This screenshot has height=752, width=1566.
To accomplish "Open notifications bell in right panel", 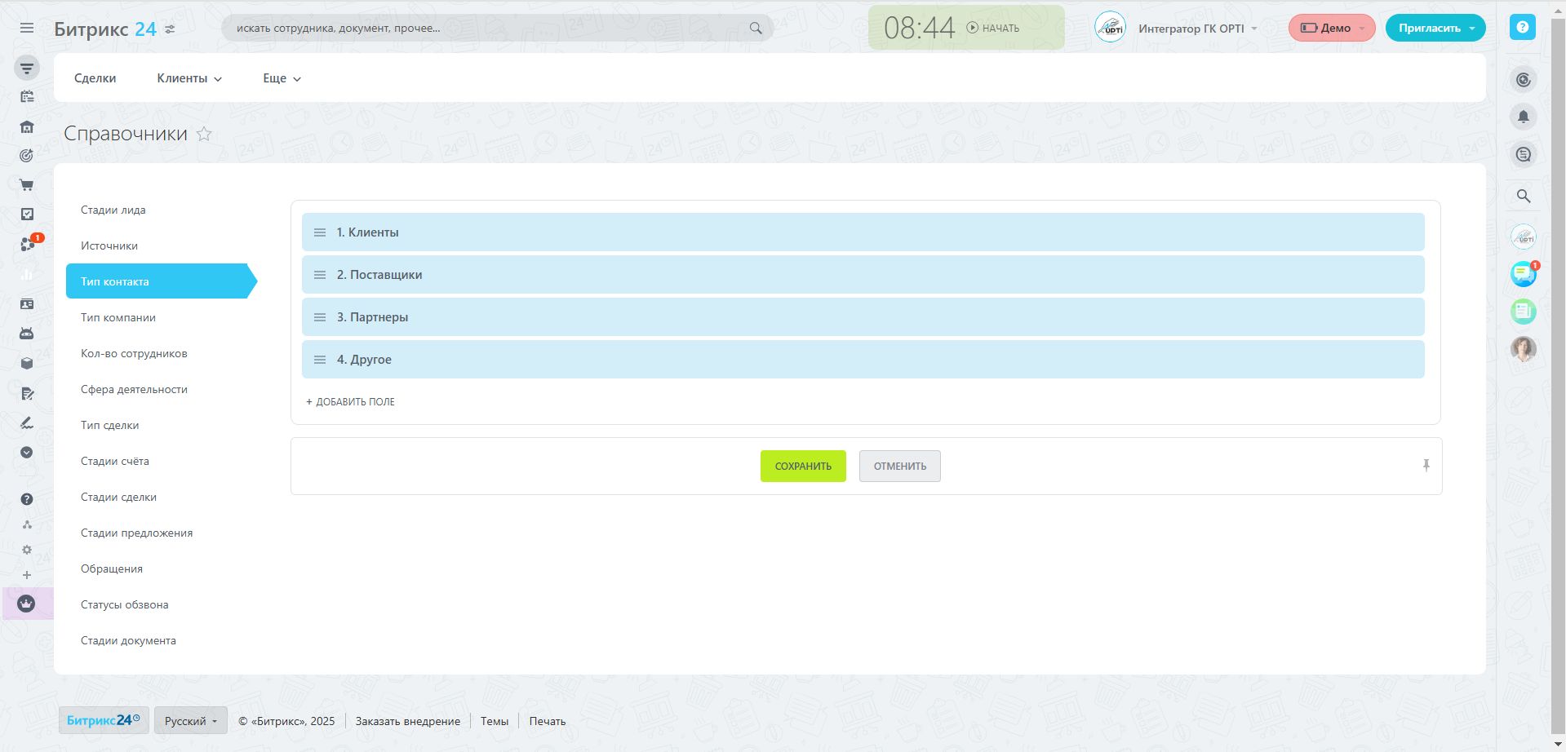I will click(1524, 117).
